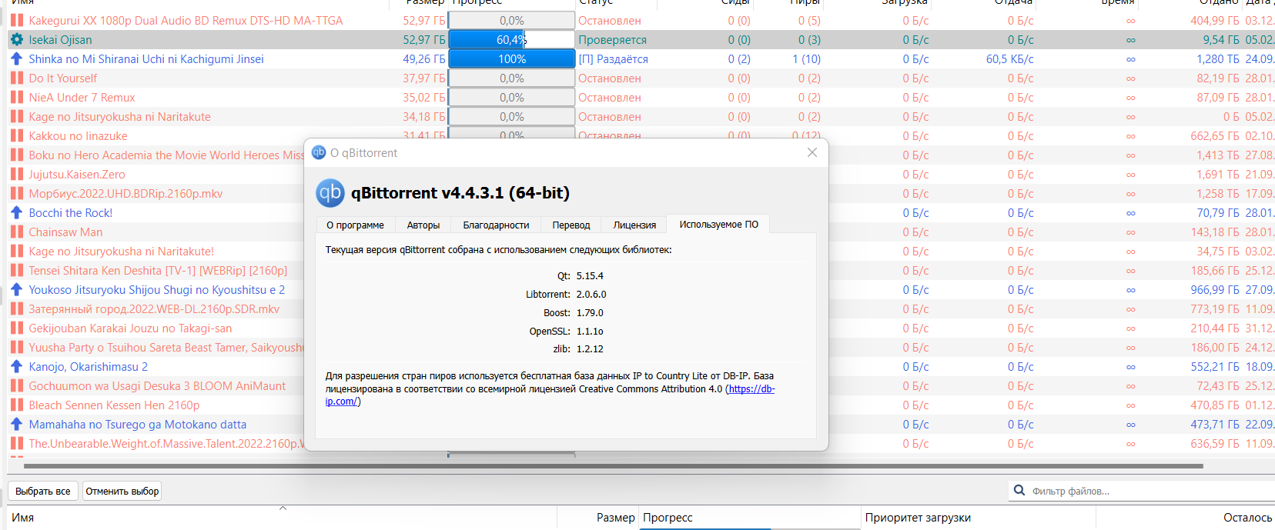Image resolution: width=1275 pixels, height=530 pixels.
Task: Click the paused icon beside Chainsaw Man
Action: coord(16,232)
